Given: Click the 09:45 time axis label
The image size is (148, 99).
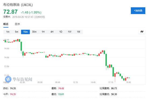Looking at the screenshot, I should (x=58, y=82).
